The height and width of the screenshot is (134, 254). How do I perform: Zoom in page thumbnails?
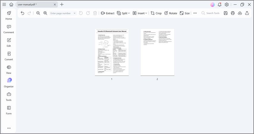click(45, 13)
